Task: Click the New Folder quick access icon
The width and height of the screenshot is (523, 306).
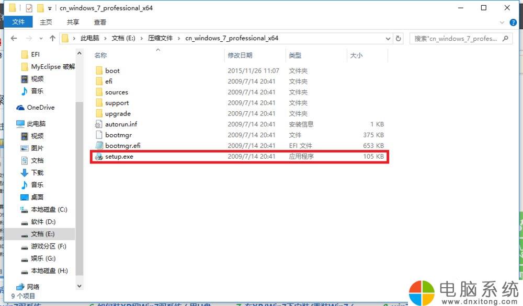Action: click(40, 8)
